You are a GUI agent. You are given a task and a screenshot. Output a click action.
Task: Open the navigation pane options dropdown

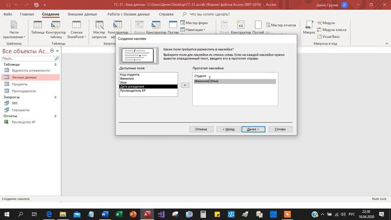(52, 51)
